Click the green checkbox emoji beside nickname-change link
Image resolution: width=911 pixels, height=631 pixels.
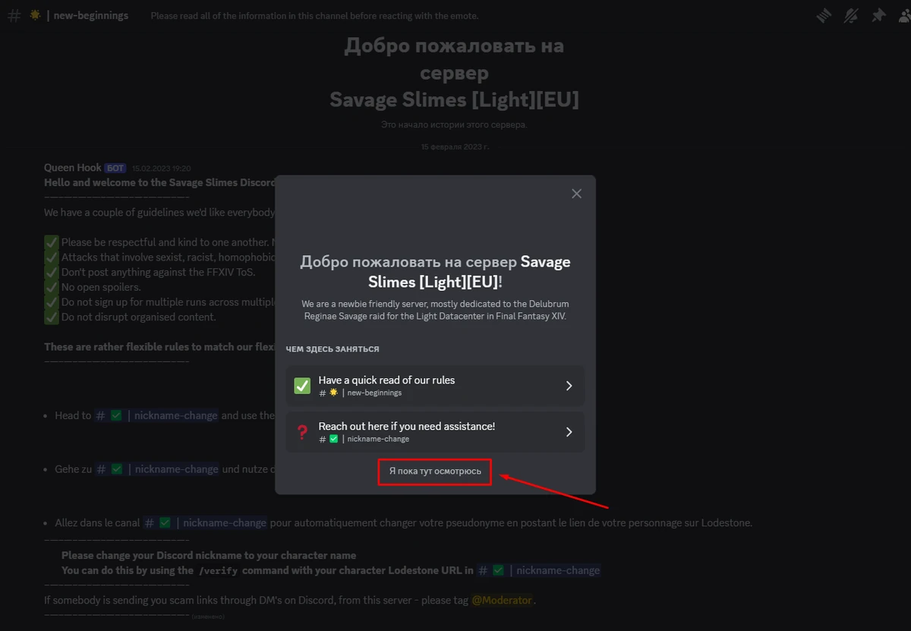pyautogui.click(x=115, y=415)
